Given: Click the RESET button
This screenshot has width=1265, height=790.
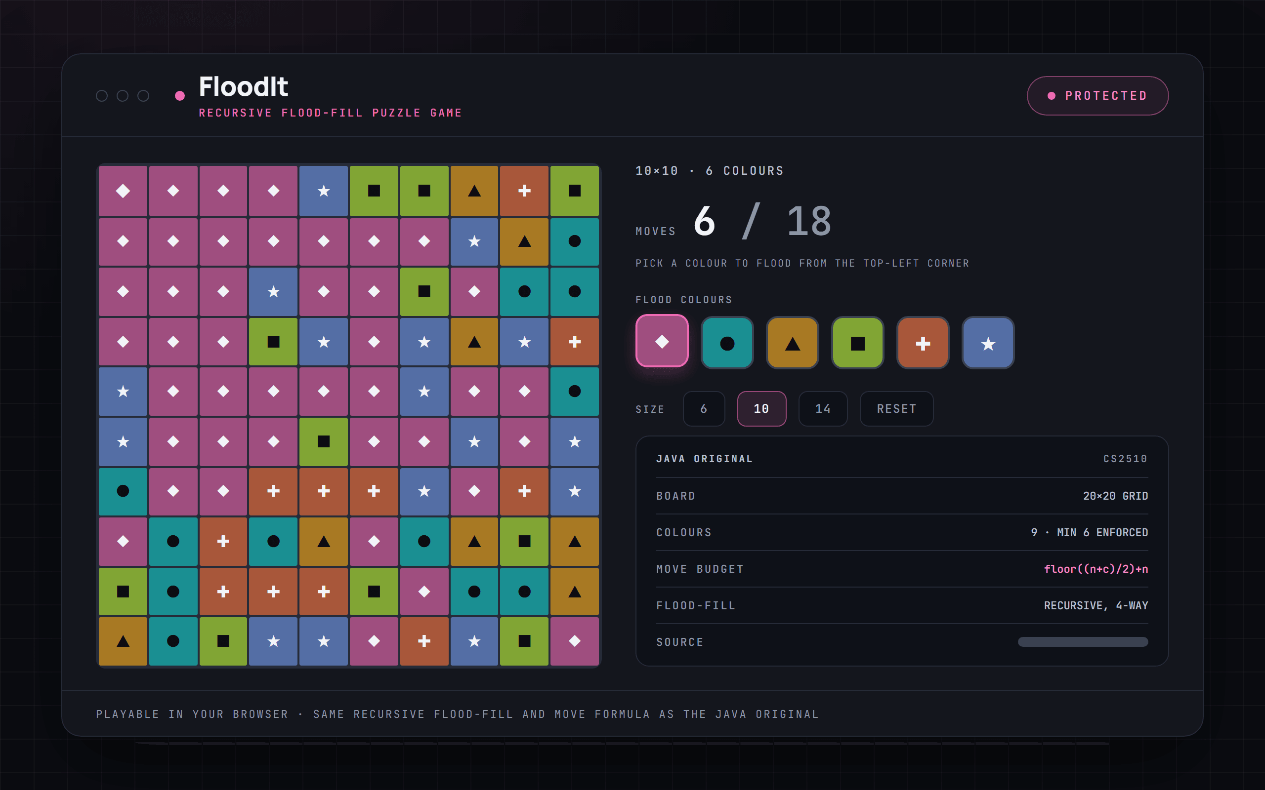Looking at the screenshot, I should coord(896,409).
